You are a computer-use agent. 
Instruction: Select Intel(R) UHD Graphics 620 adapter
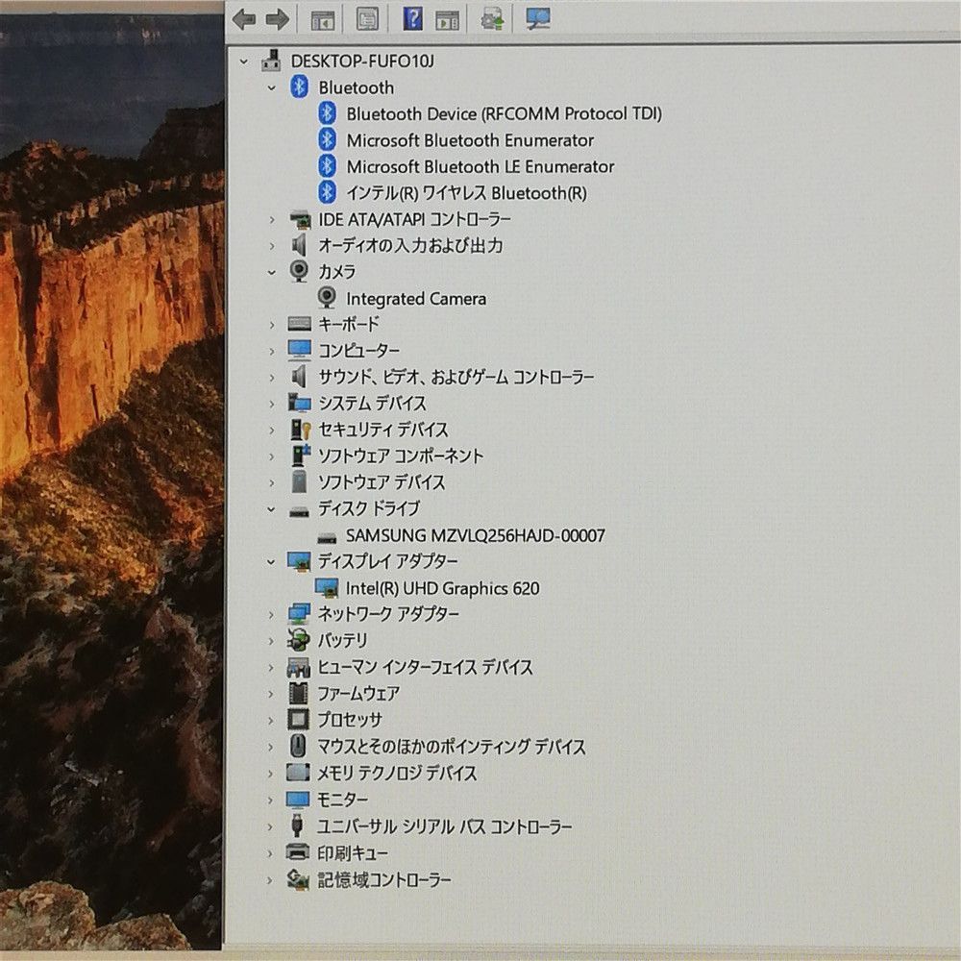point(442,588)
